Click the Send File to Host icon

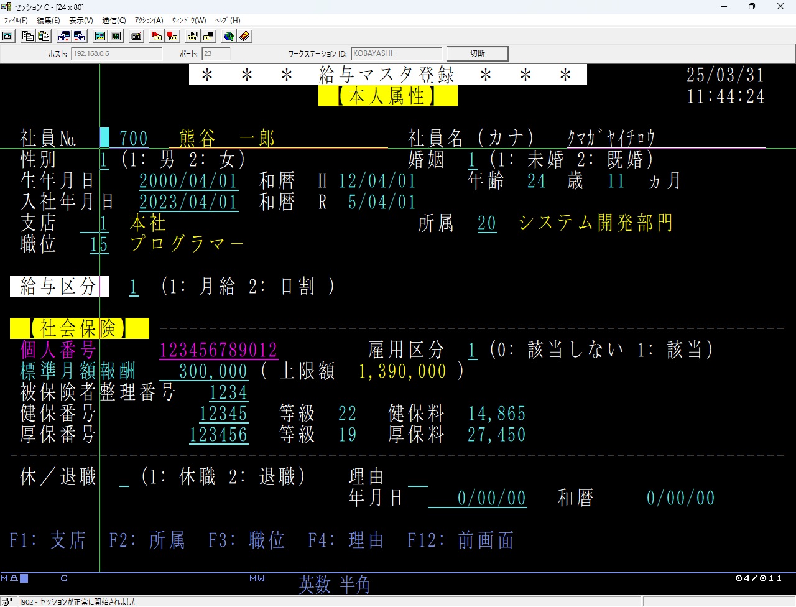(63, 36)
